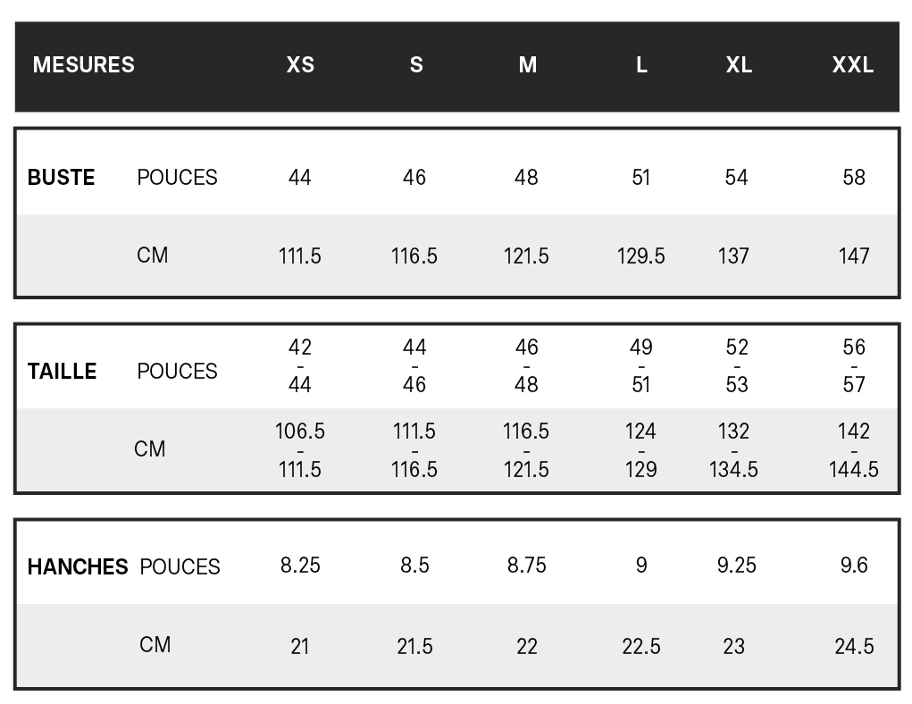Select the M size column header
912x704 pixels.
click(x=528, y=64)
